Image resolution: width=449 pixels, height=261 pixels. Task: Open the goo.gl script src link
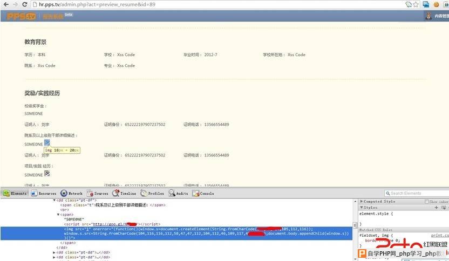[x=115, y=224]
